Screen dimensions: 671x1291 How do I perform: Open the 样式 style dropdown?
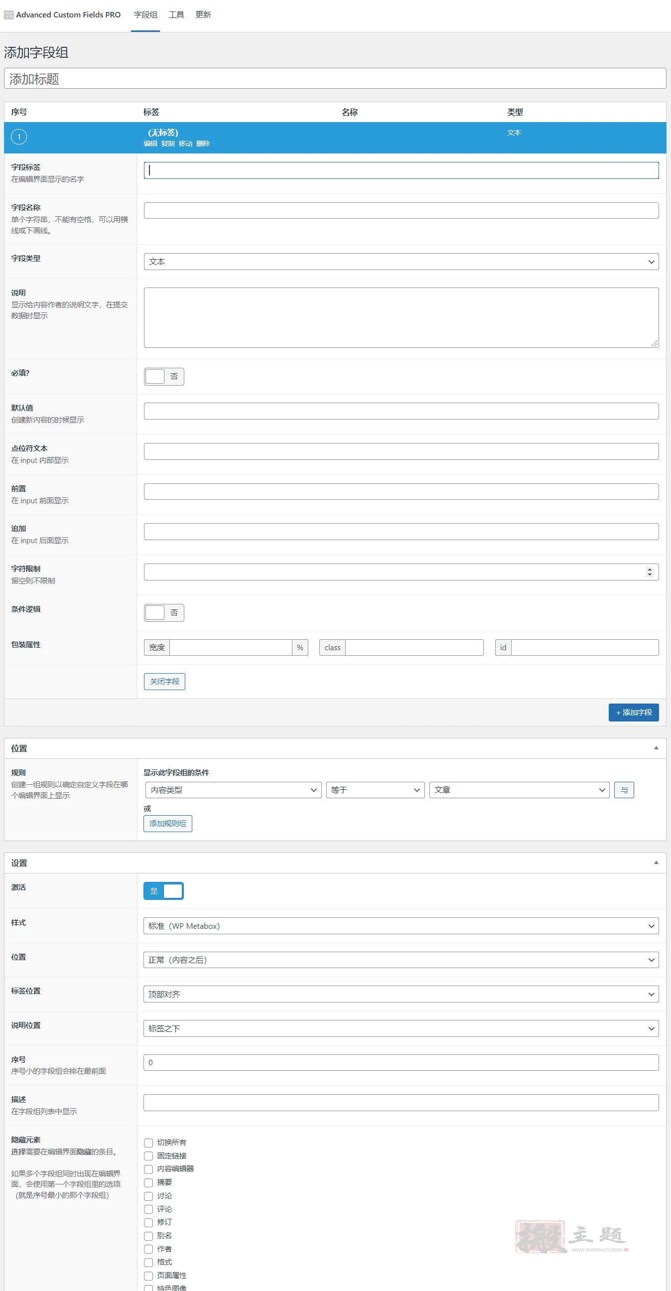click(401, 926)
